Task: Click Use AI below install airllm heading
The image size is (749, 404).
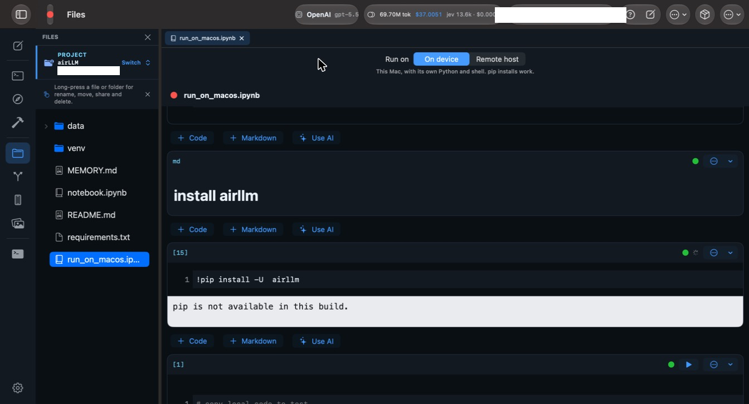Action: pyautogui.click(x=317, y=229)
